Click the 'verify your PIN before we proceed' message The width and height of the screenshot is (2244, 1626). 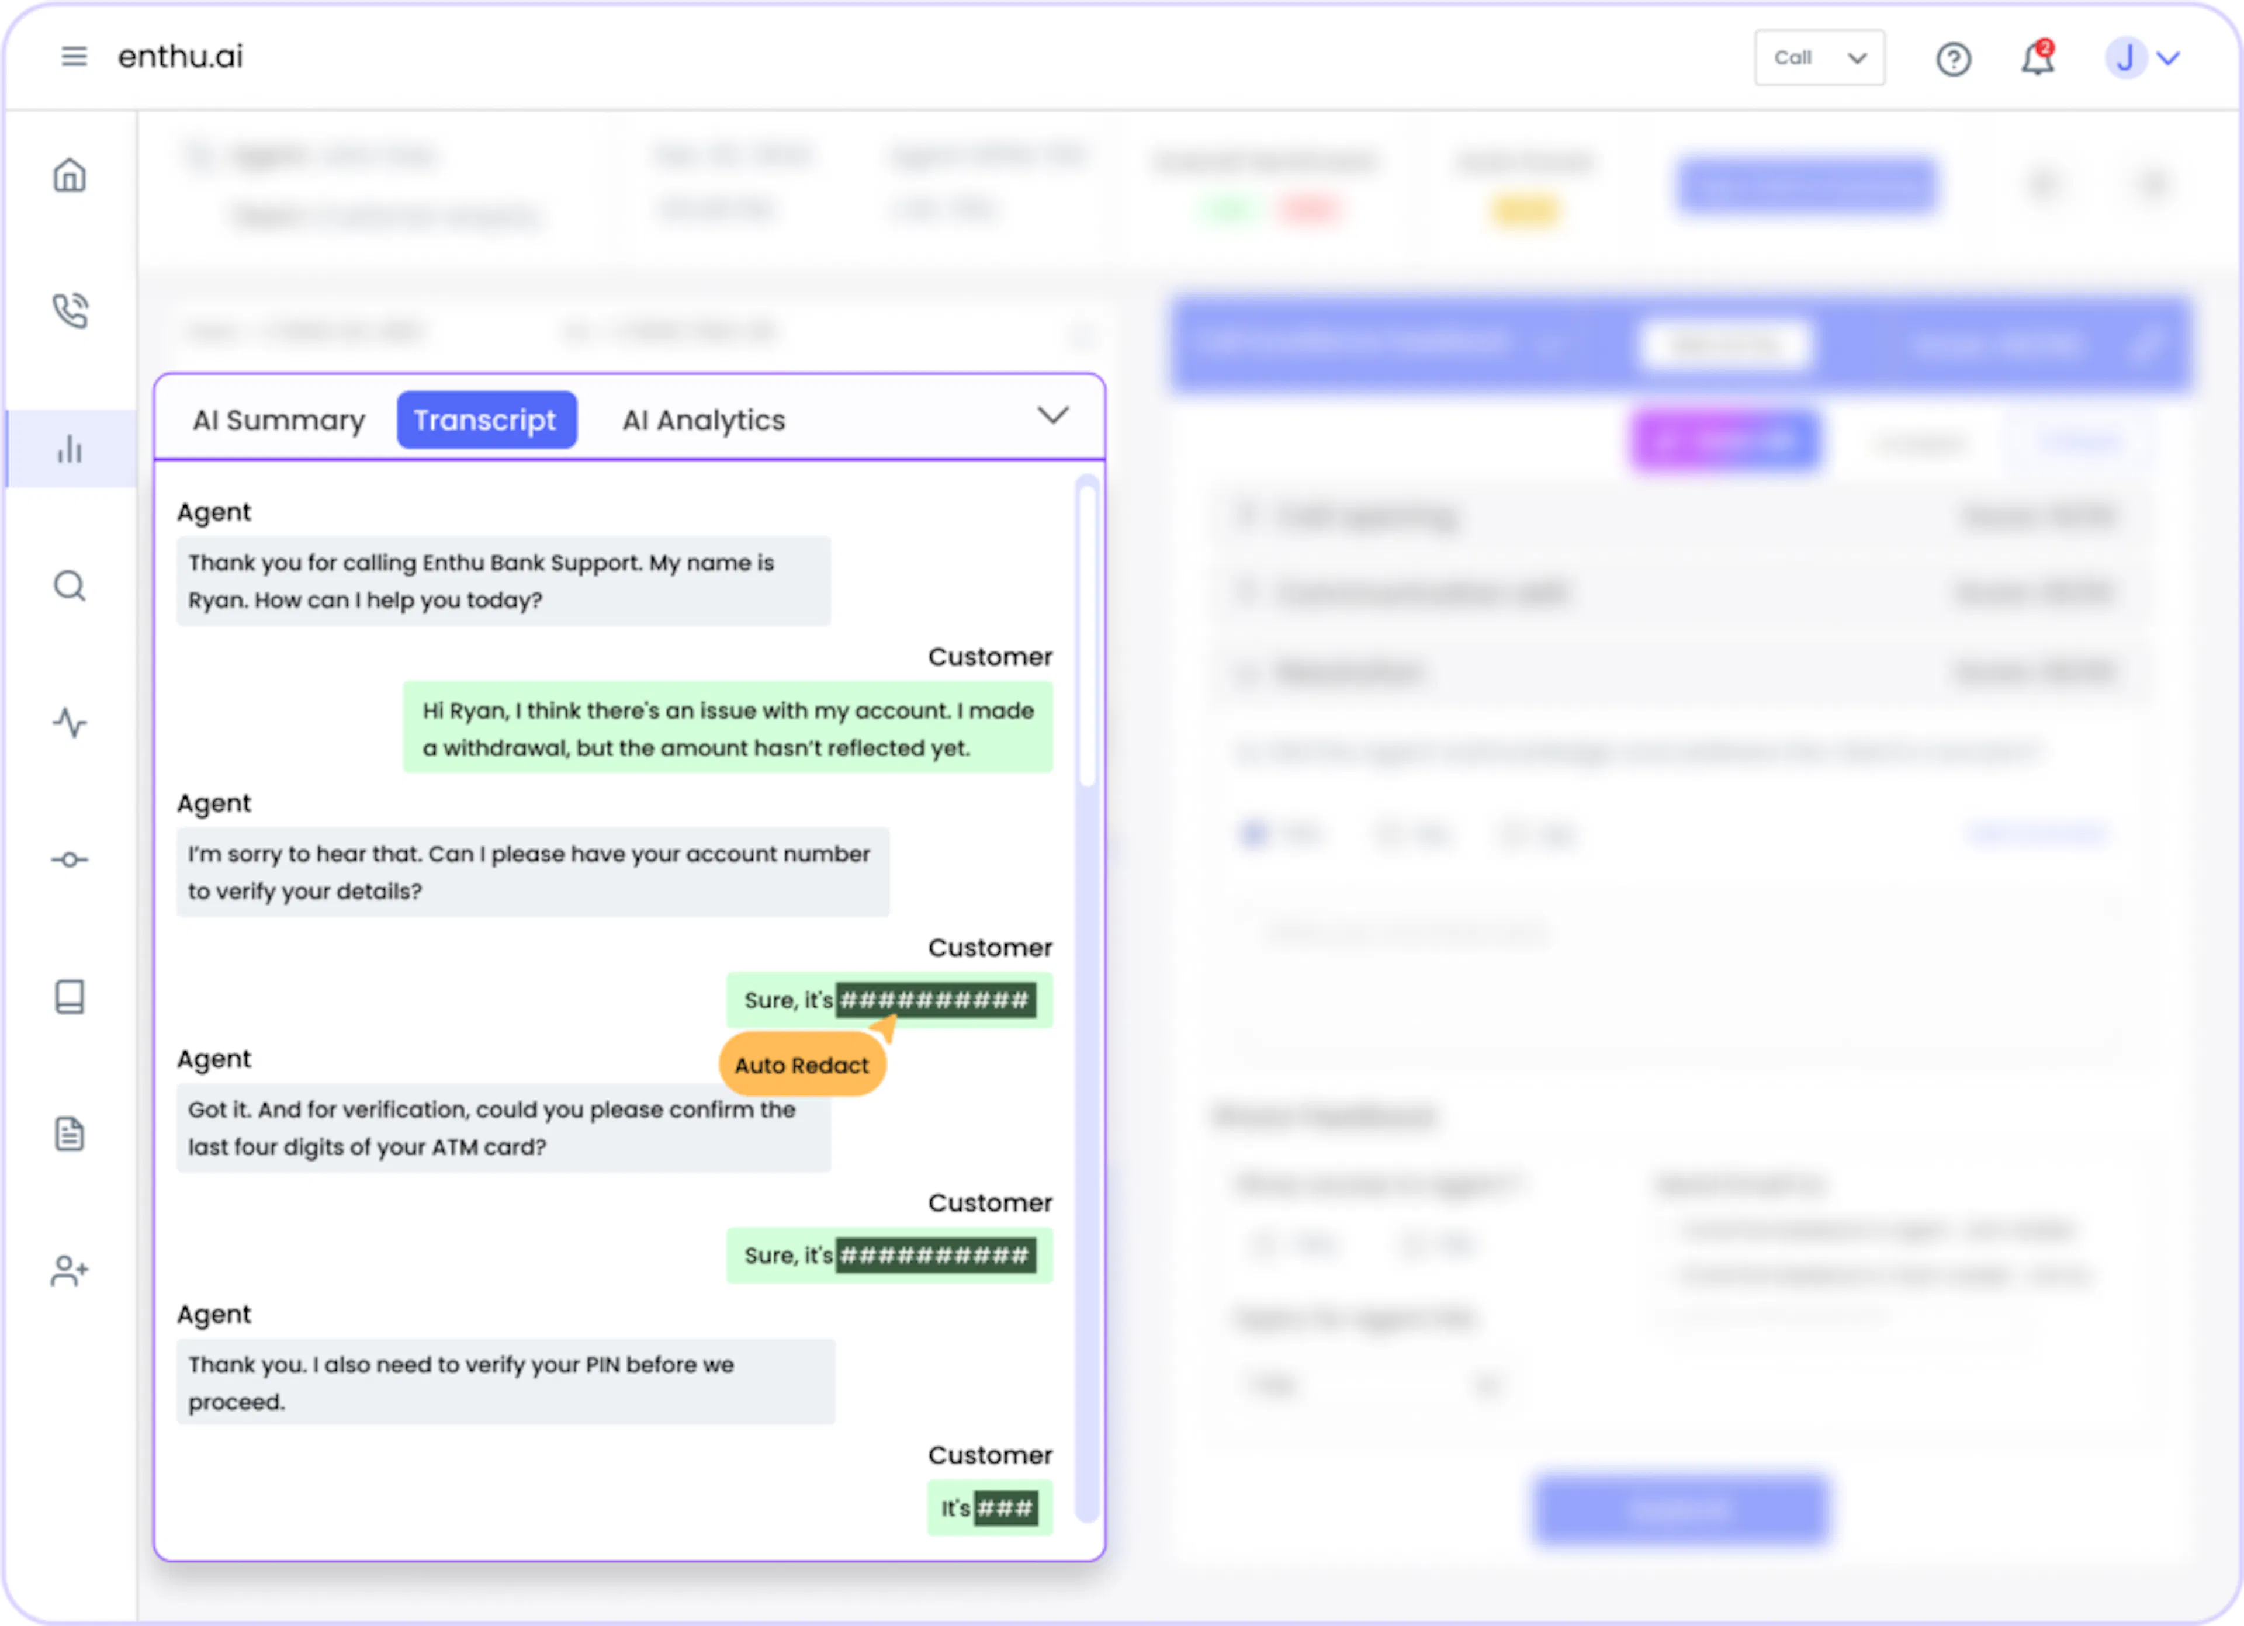[x=505, y=1383]
